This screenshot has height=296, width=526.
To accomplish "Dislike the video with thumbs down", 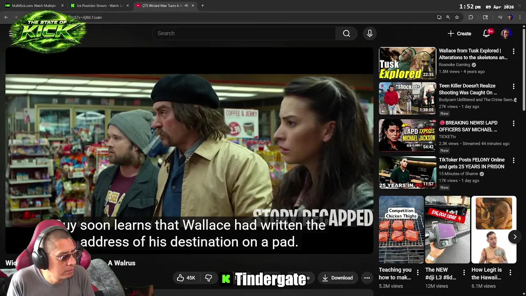I will (x=208, y=278).
